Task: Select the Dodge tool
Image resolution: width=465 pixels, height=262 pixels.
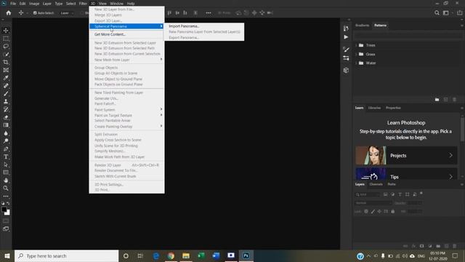Action: pos(6,140)
